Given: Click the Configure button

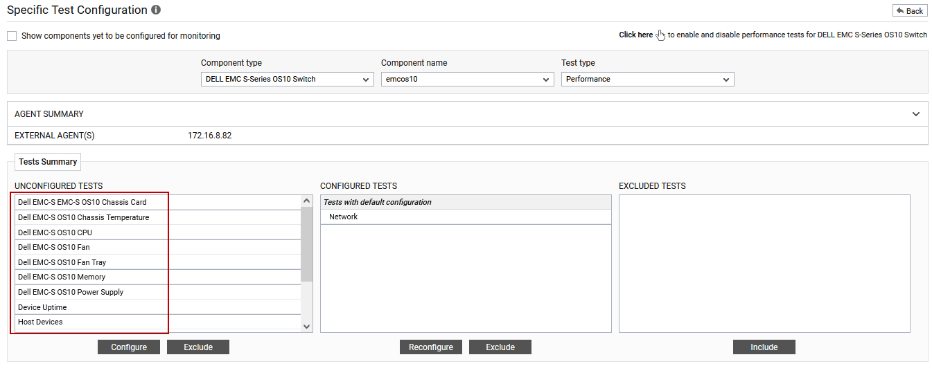Looking at the screenshot, I should pyautogui.click(x=129, y=347).
